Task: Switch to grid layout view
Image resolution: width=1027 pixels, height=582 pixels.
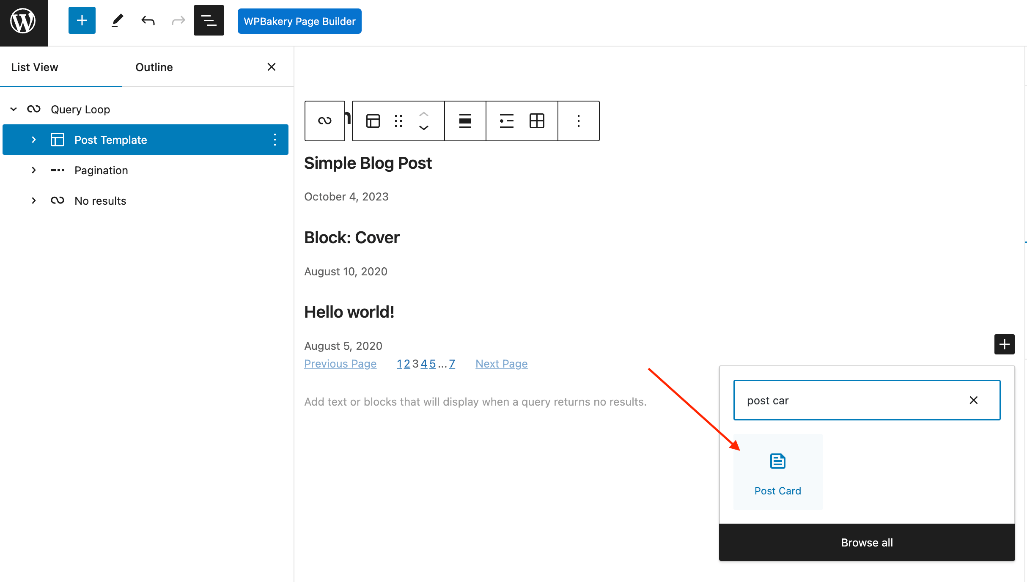Action: pyautogui.click(x=537, y=121)
